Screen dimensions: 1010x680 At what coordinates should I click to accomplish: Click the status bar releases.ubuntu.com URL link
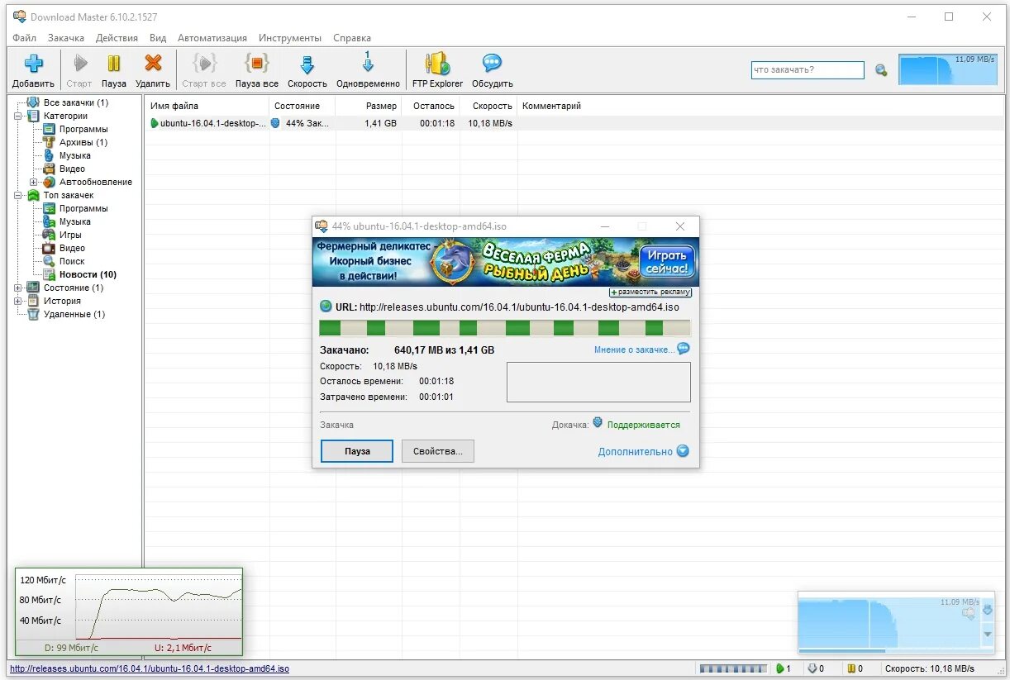pyautogui.click(x=150, y=668)
